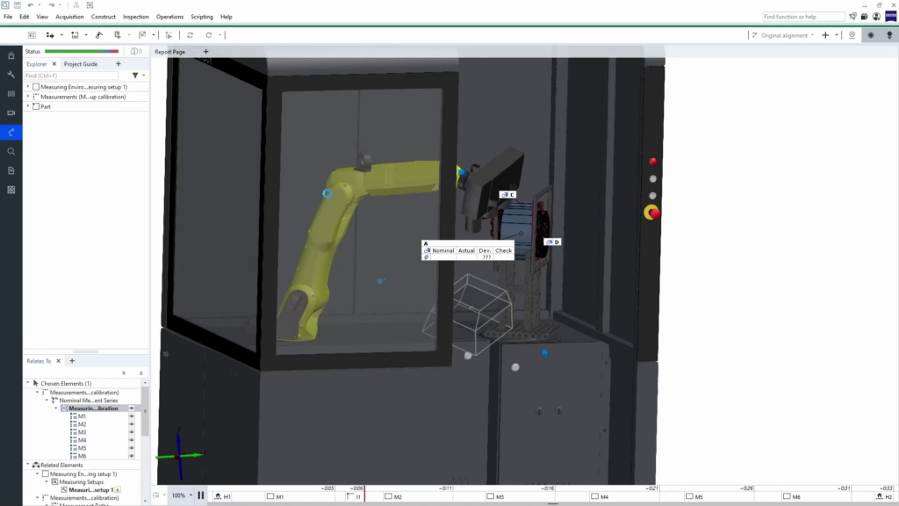This screenshot has height=506, width=899.
Task: Hide the M5 measurement using eye icon
Action: (132, 448)
